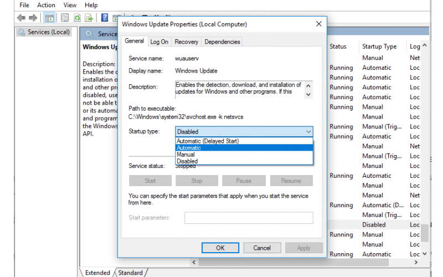Click the Forward arrow toolbar icon
This screenshot has height=277, width=443.
[x=33, y=18]
